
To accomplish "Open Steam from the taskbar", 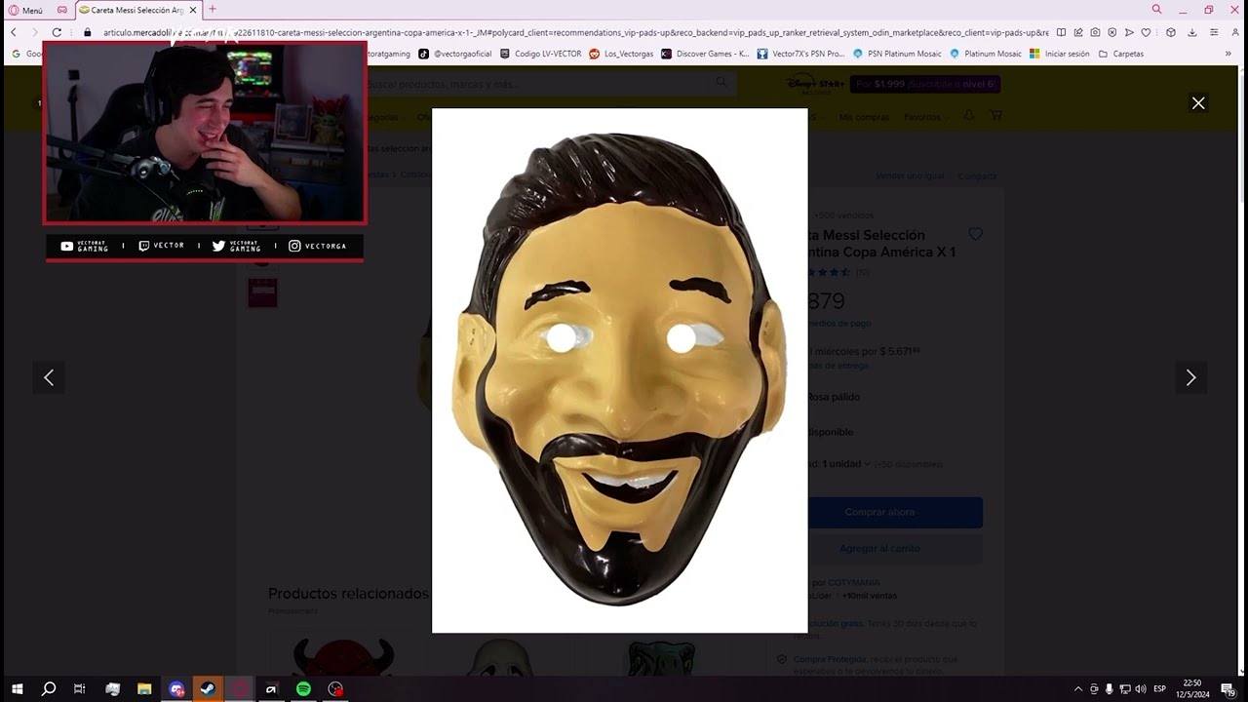I will (208, 689).
